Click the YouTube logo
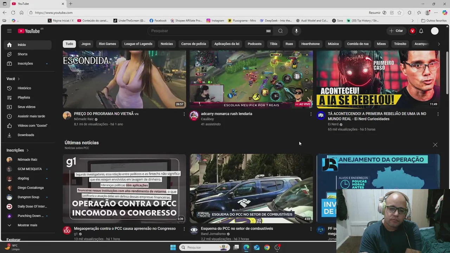This screenshot has width=450, height=253. tap(30, 31)
